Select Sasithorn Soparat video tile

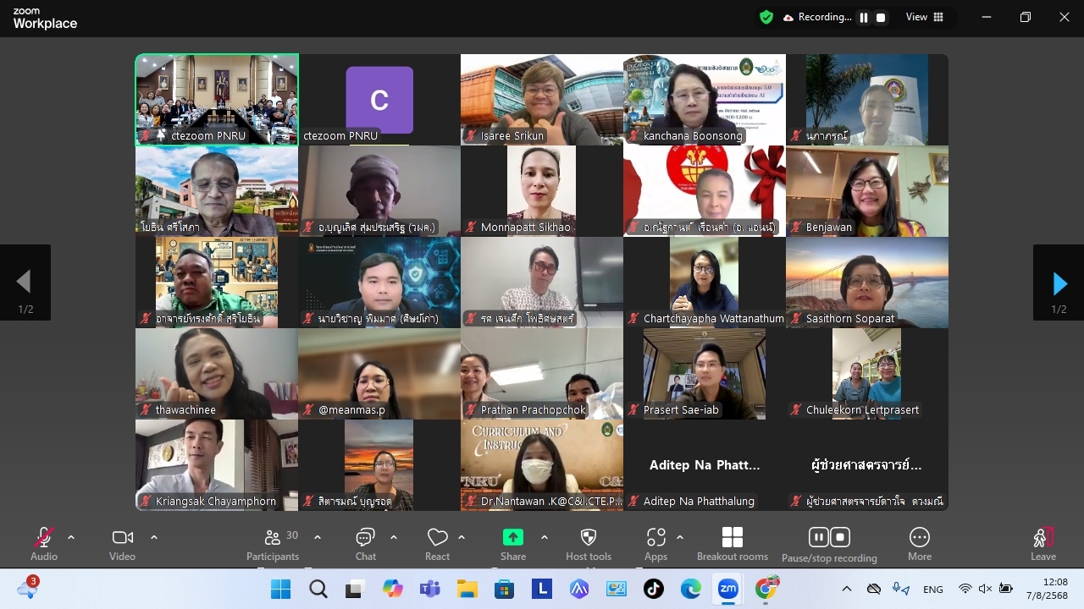click(x=867, y=283)
